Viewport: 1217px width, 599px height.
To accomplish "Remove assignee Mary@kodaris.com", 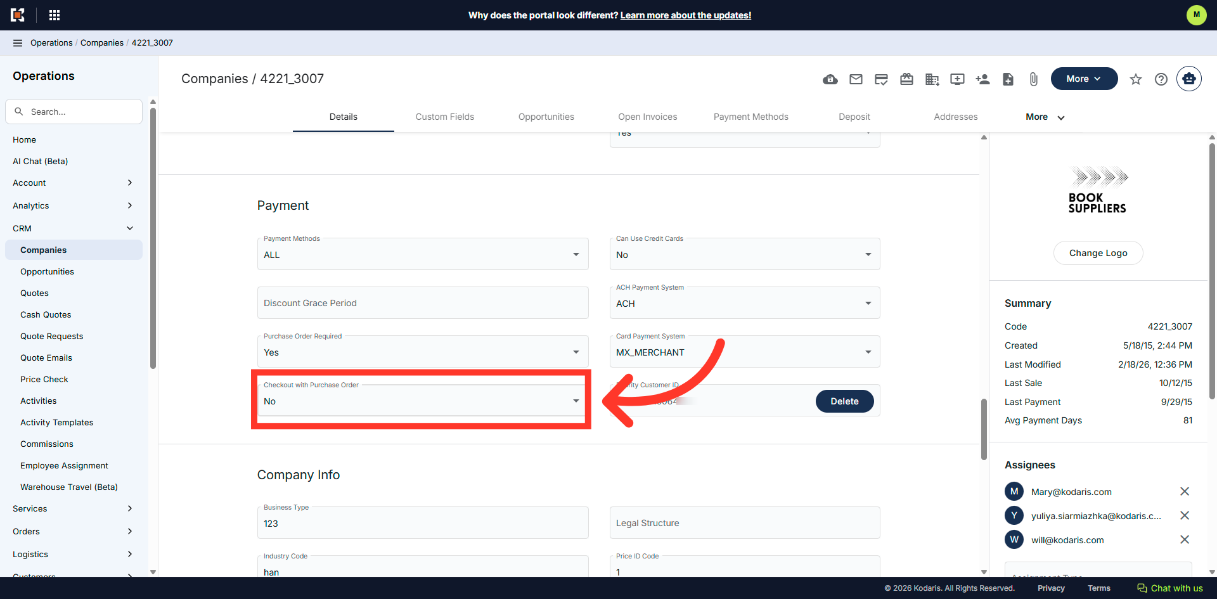I will coord(1184,491).
